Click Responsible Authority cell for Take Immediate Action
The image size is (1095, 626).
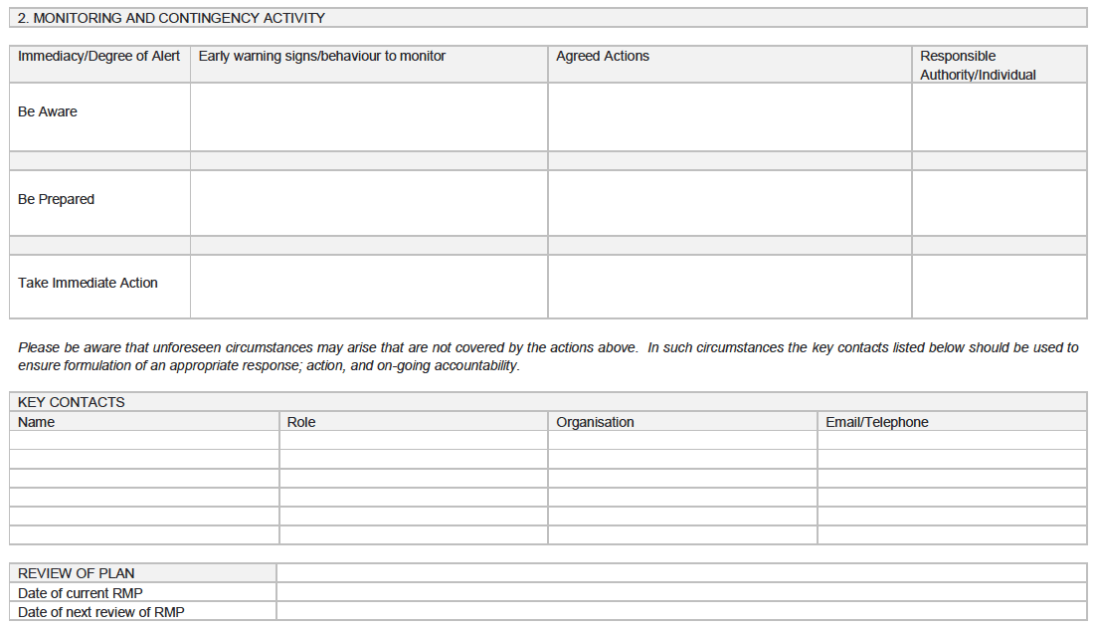tap(1000, 287)
